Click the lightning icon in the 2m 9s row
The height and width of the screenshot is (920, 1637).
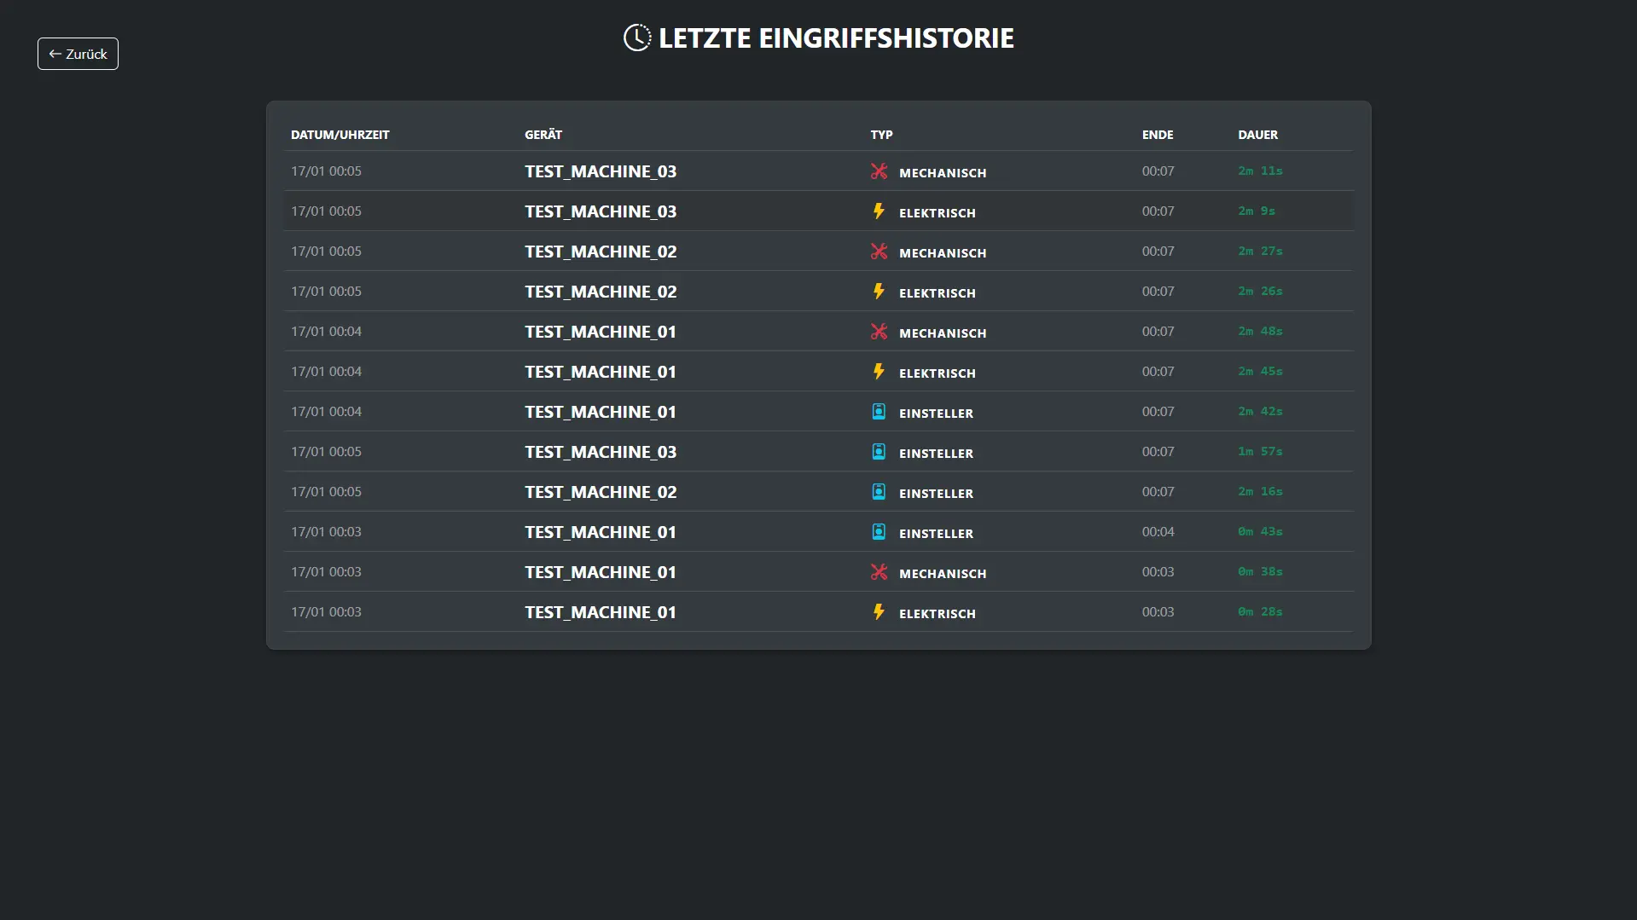click(879, 211)
